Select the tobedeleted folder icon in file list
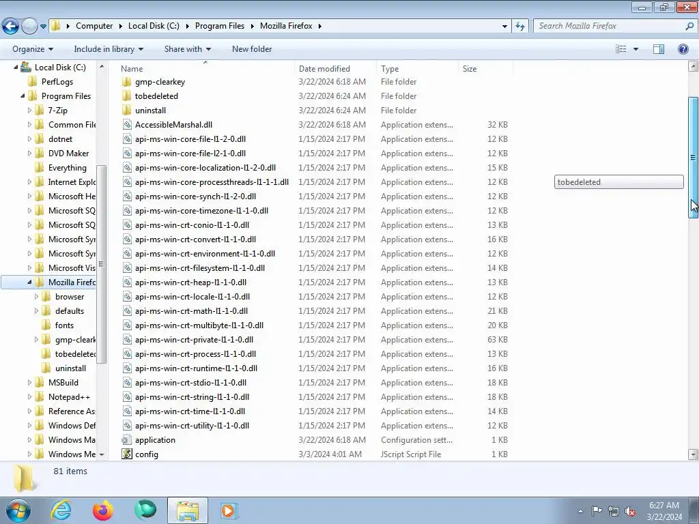The image size is (699, 524). tap(126, 96)
